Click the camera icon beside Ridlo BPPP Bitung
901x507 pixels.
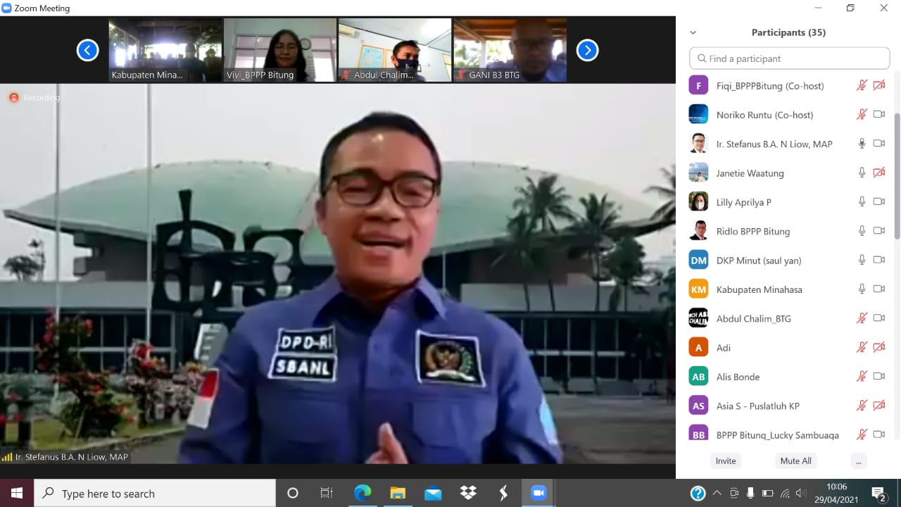pyautogui.click(x=878, y=230)
